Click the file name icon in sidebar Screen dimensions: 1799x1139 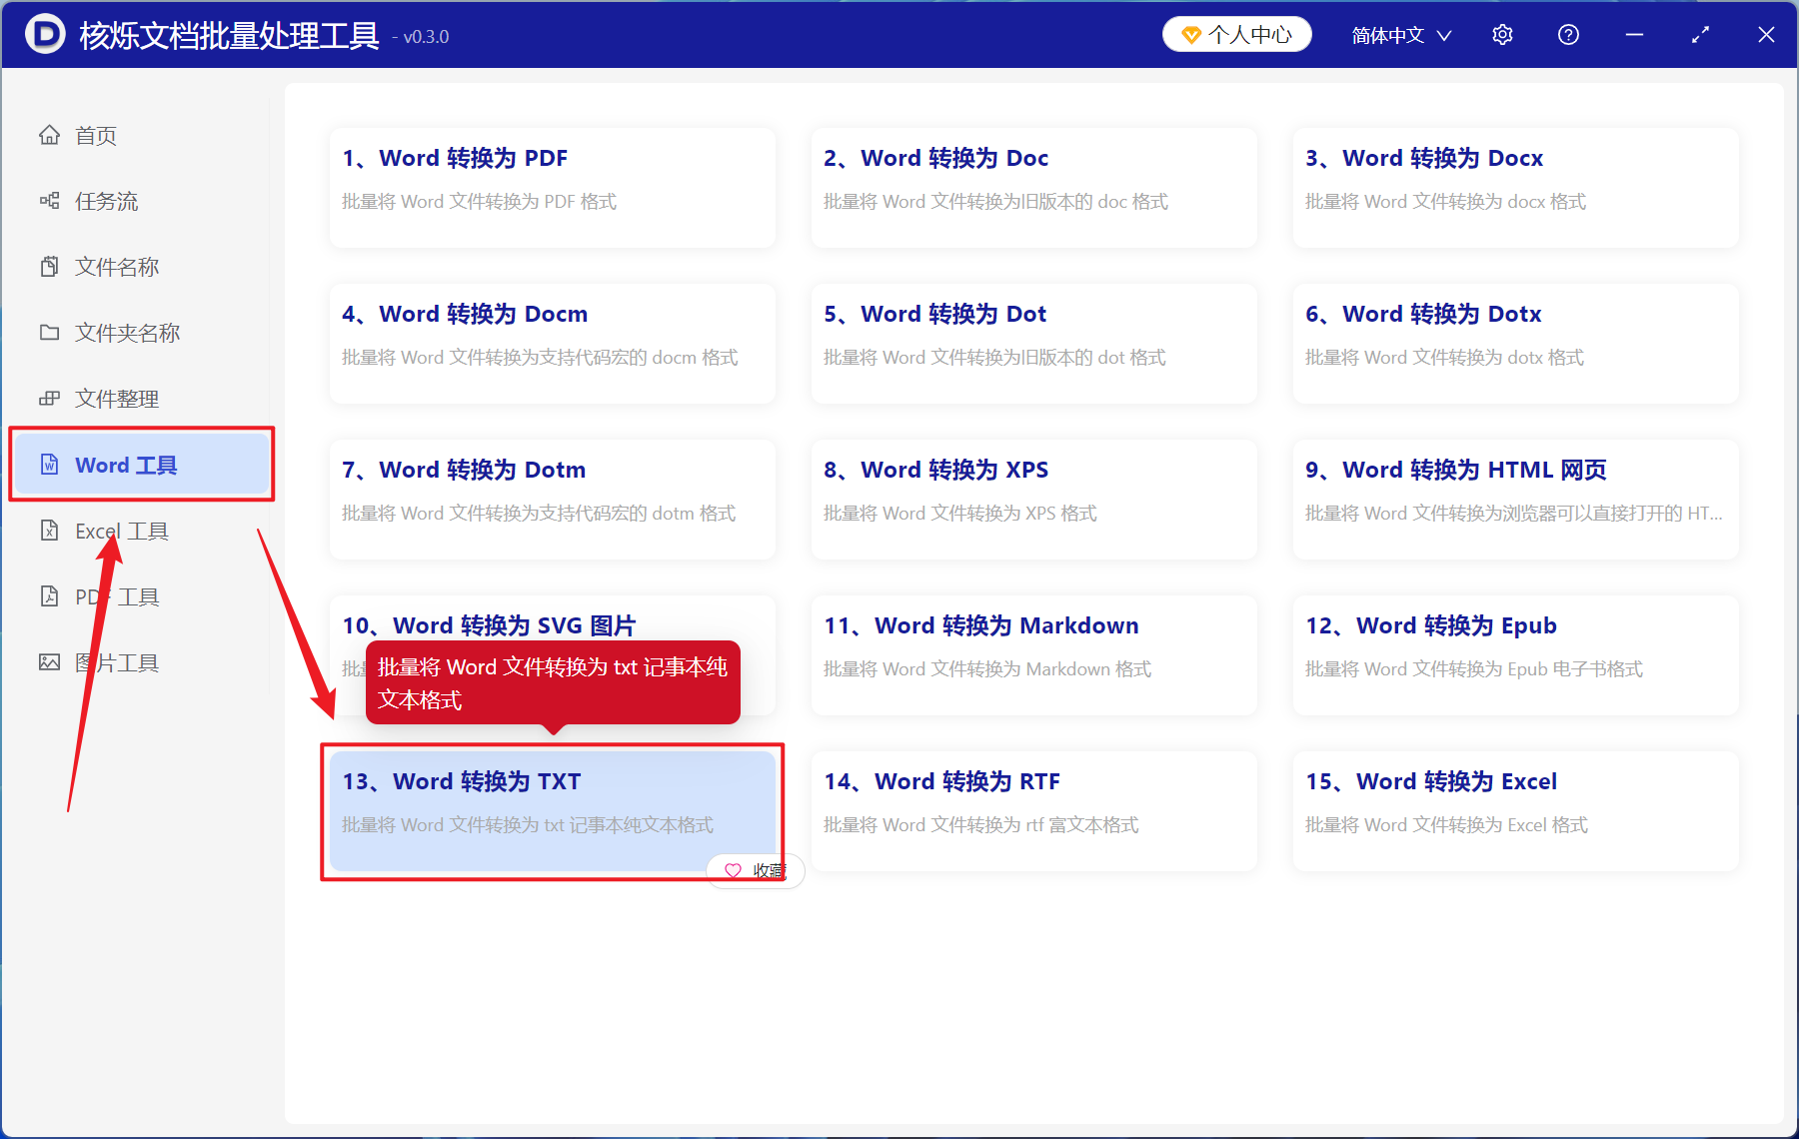pos(49,267)
